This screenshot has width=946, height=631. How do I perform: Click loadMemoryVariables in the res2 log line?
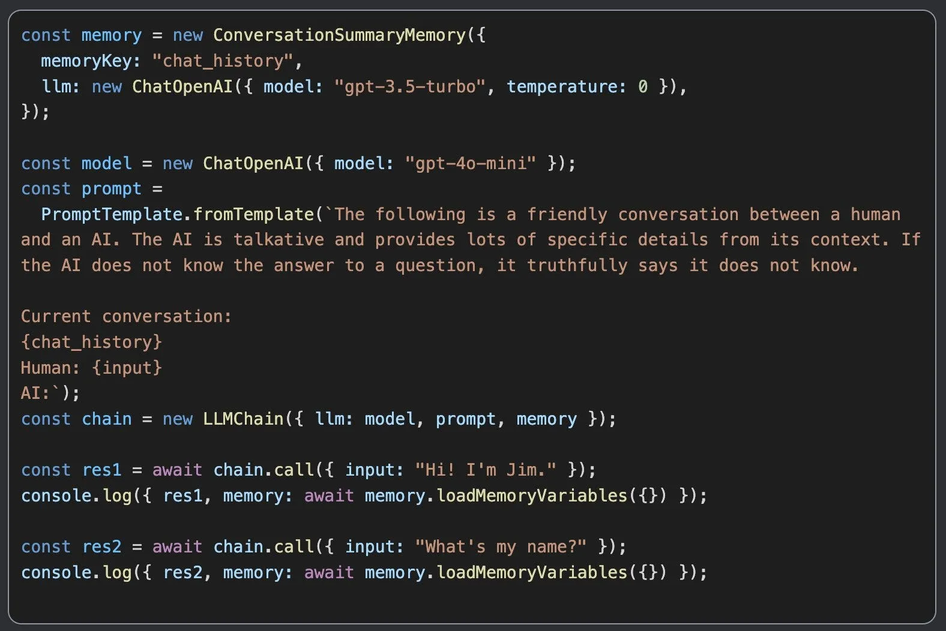(x=531, y=573)
